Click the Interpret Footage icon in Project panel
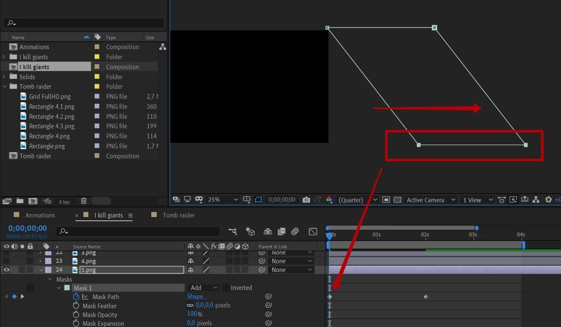The width and height of the screenshot is (561, 327). pyautogui.click(x=7, y=201)
